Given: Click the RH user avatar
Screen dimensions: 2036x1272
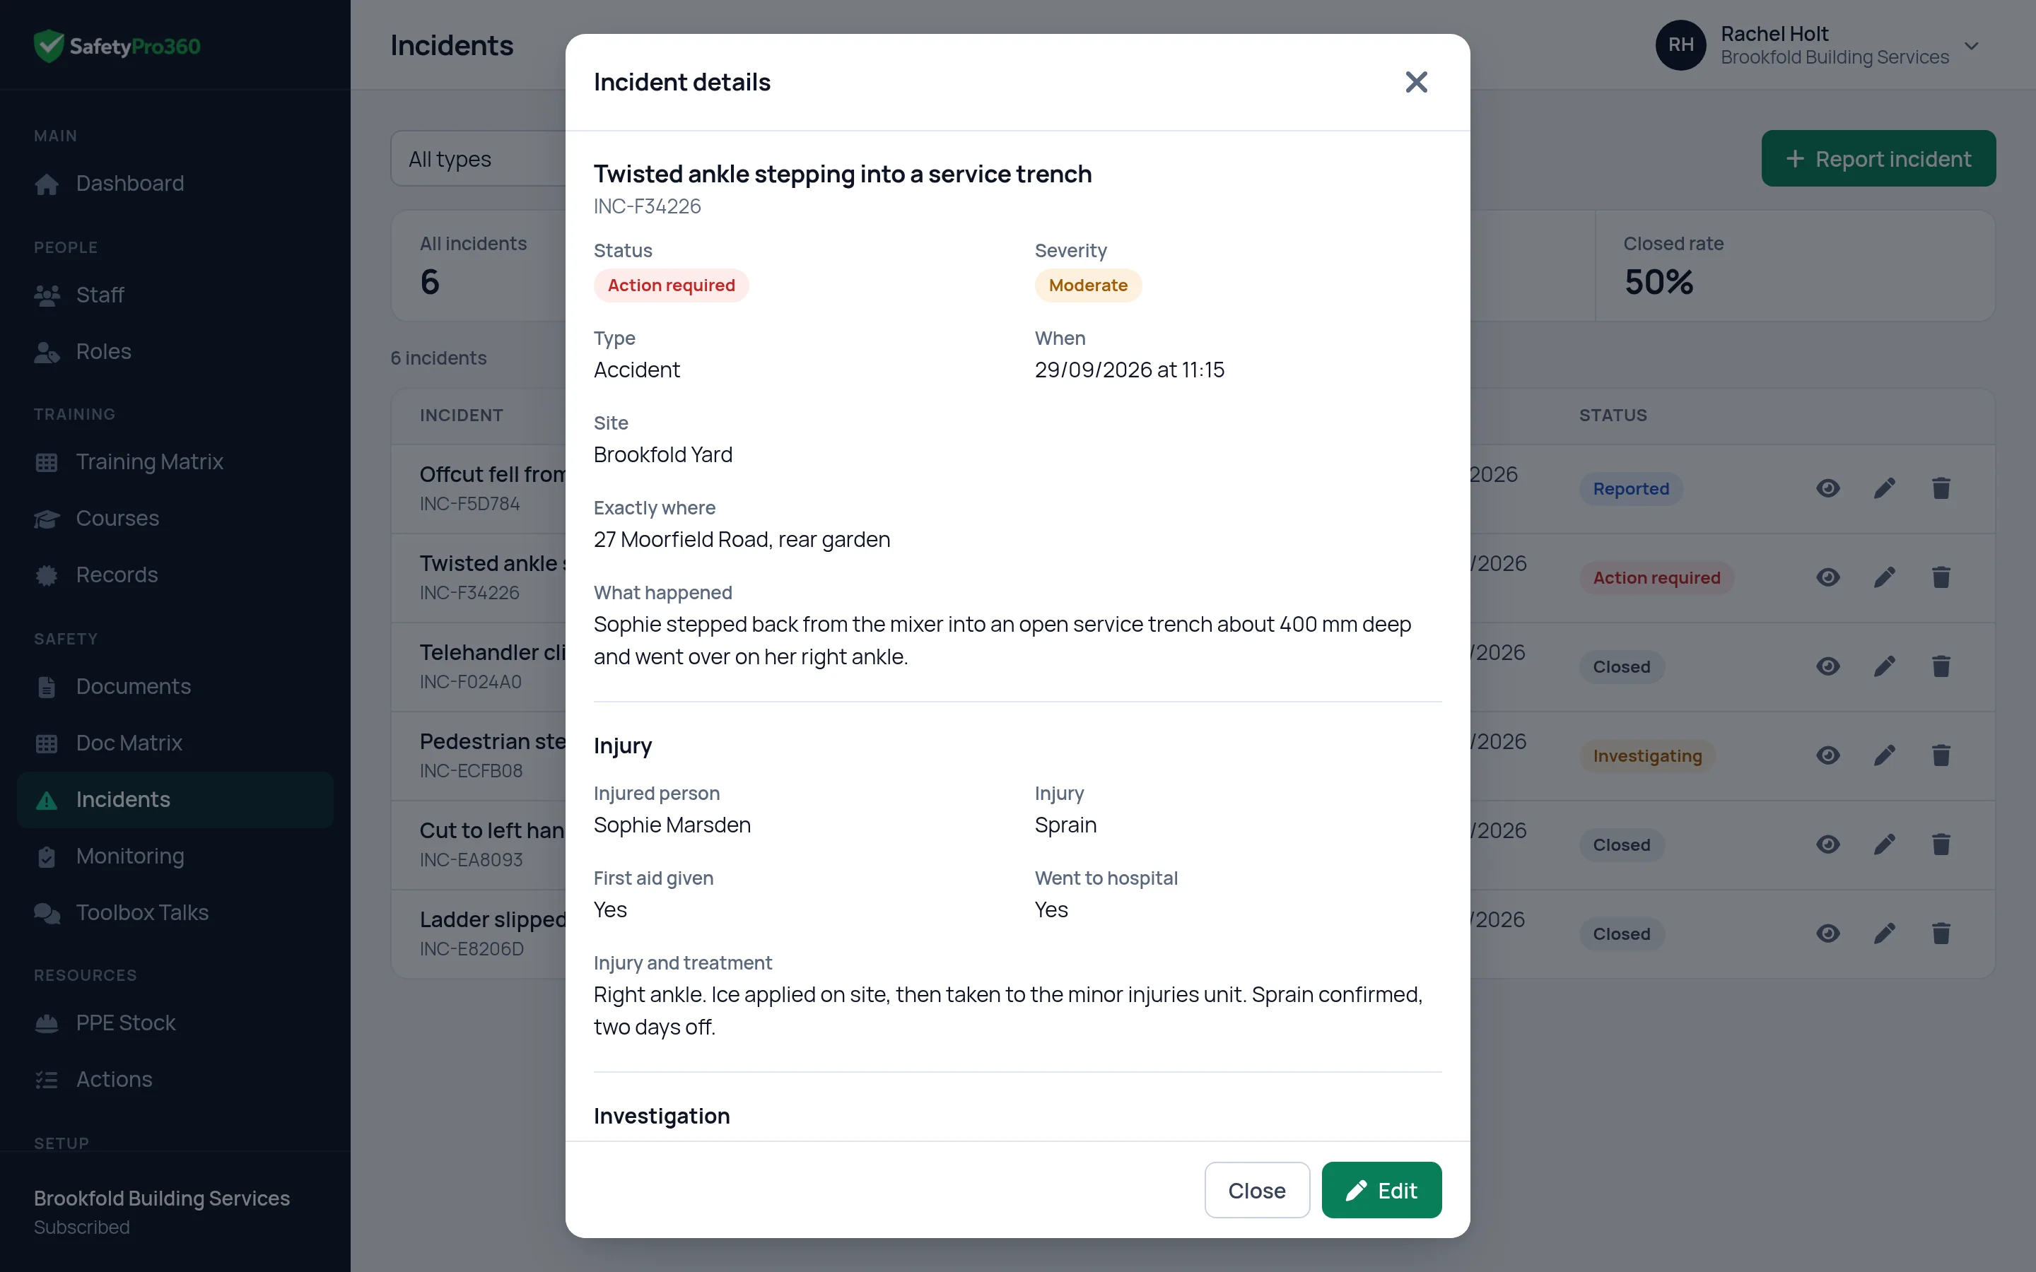Looking at the screenshot, I should click(x=1680, y=45).
